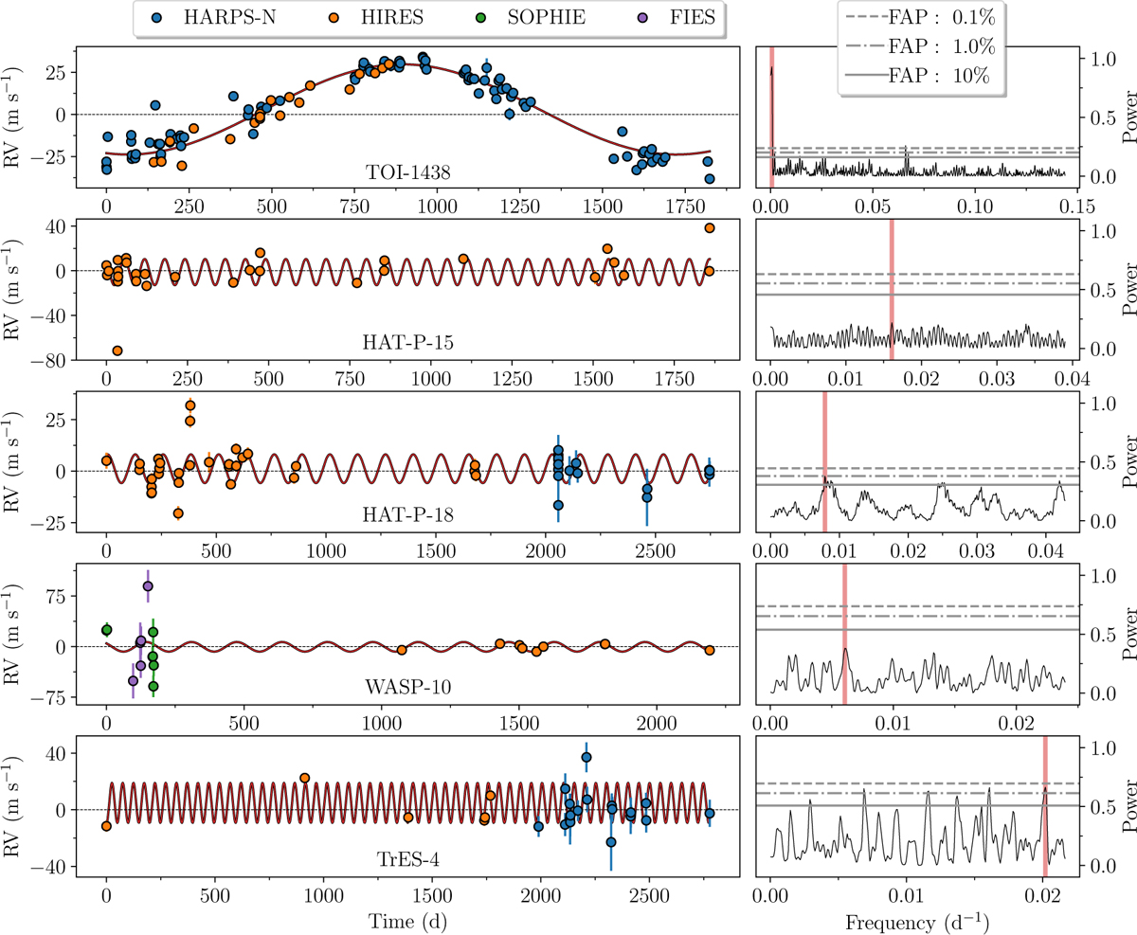Click the dash-dot FAP 1.0% legend line
1137x935 pixels.
tap(863, 45)
